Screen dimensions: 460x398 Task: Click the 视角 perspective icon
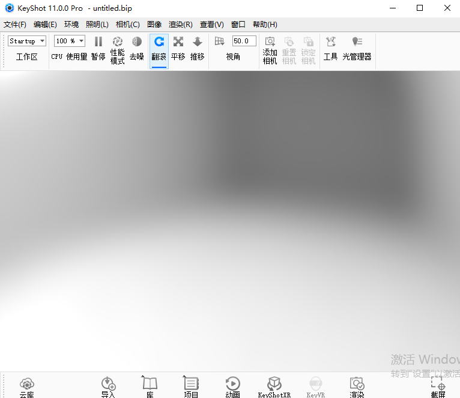219,41
